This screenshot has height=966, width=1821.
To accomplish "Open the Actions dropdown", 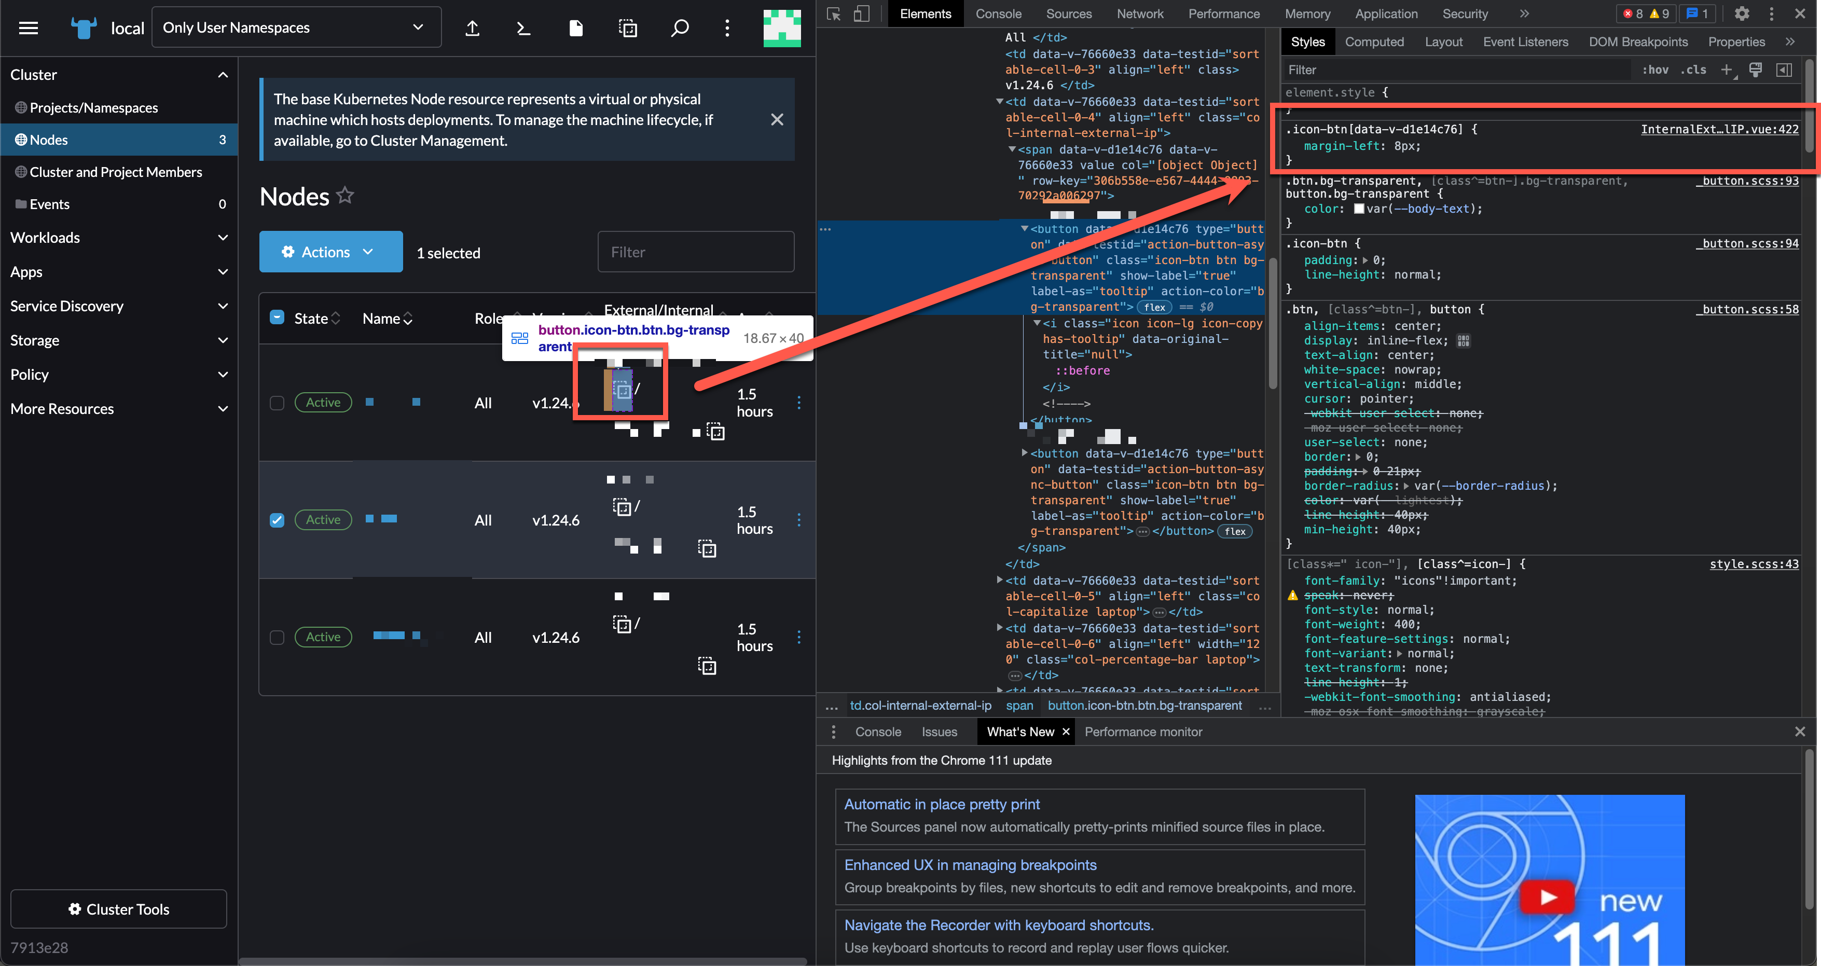I will click(x=330, y=252).
